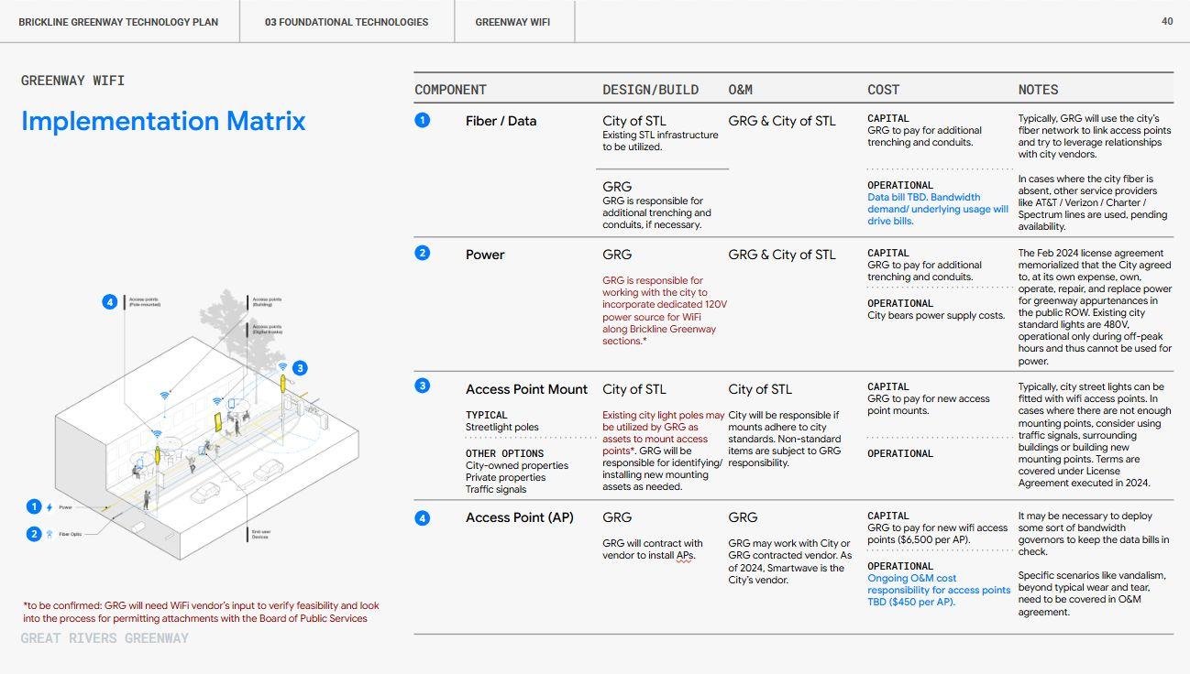Click the page number 40
1190x674 pixels.
[1167, 21]
